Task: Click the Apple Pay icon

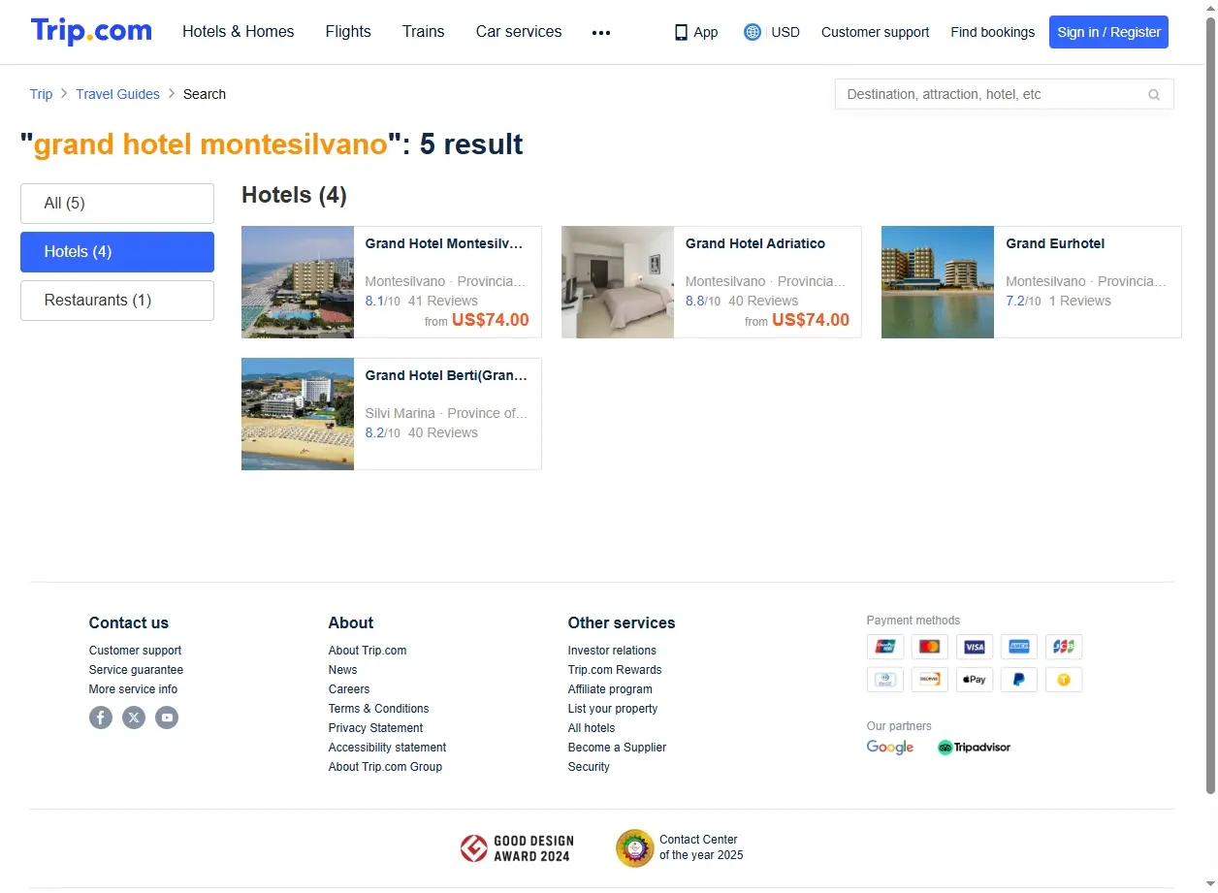Action: click(975, 680)
